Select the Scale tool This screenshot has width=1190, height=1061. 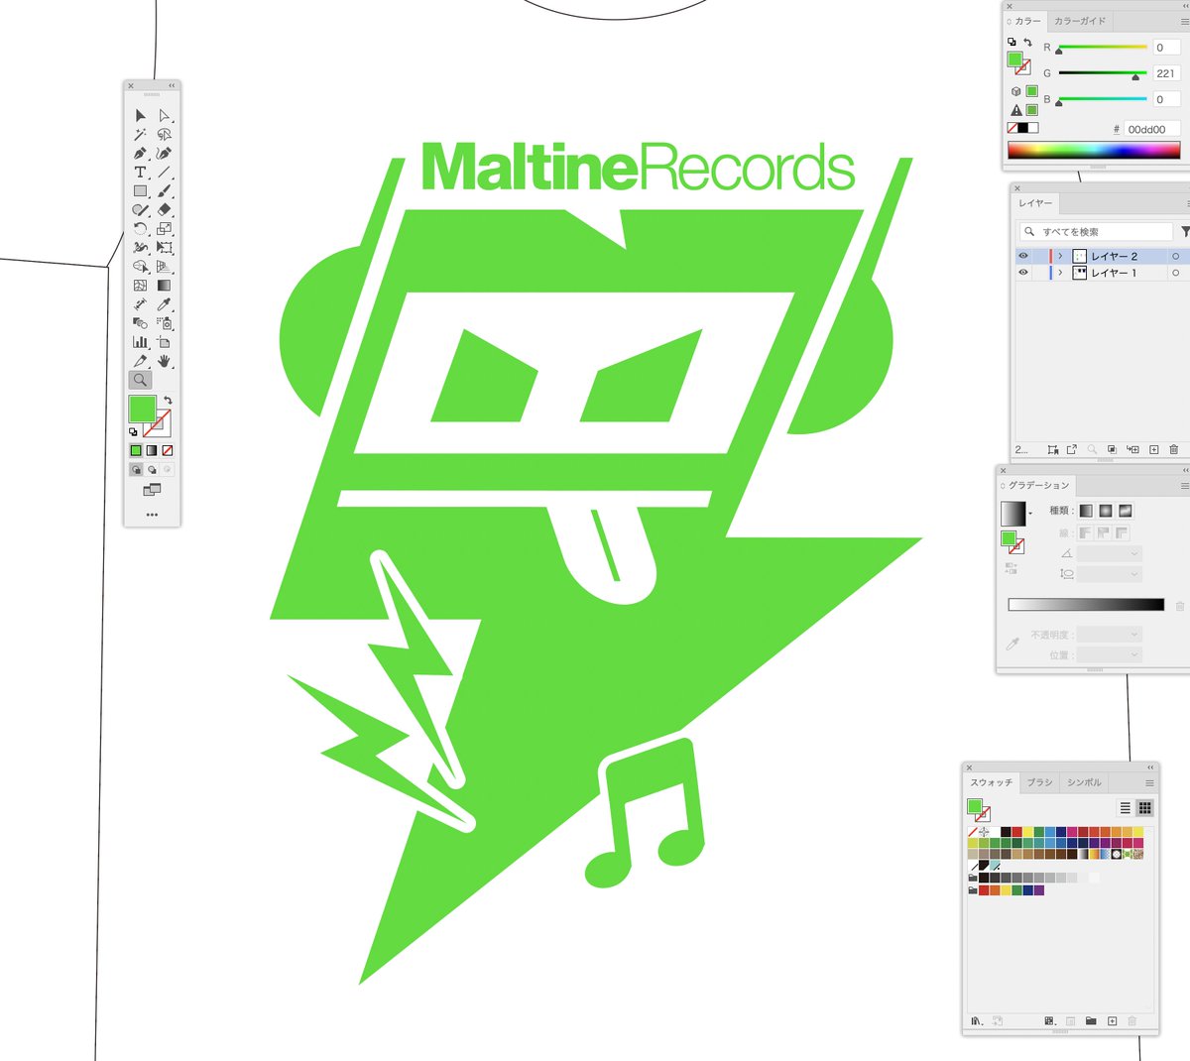point(165,229)
